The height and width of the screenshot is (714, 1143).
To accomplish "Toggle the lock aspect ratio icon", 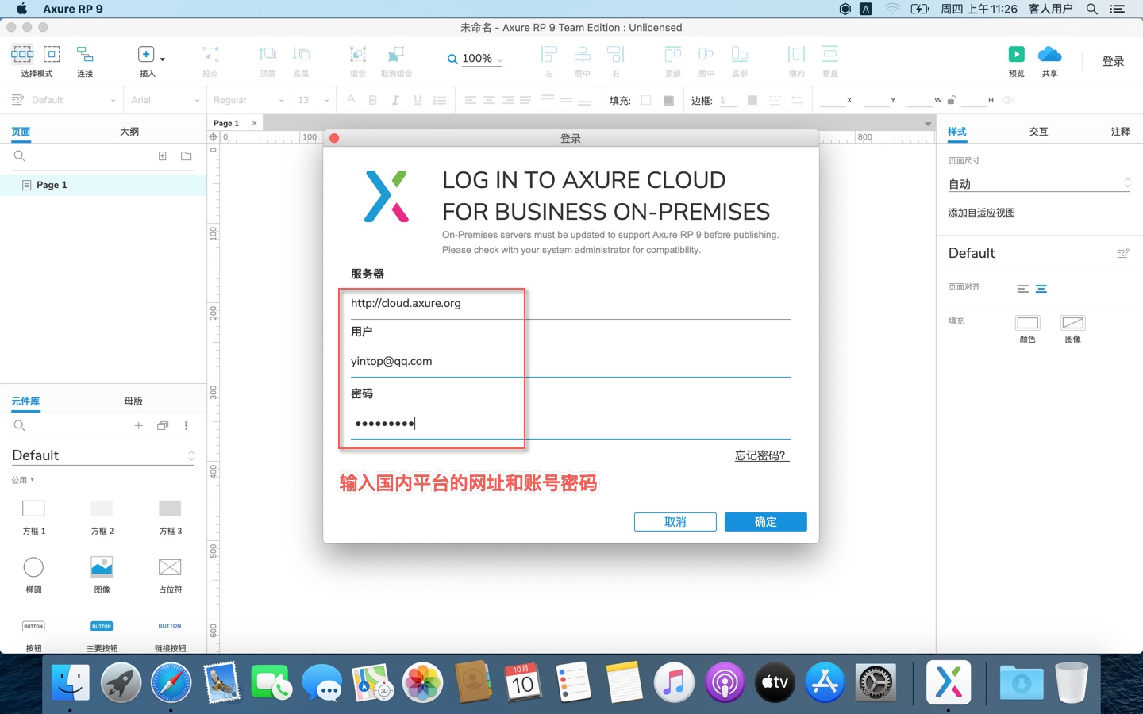I will click(952, 100).
